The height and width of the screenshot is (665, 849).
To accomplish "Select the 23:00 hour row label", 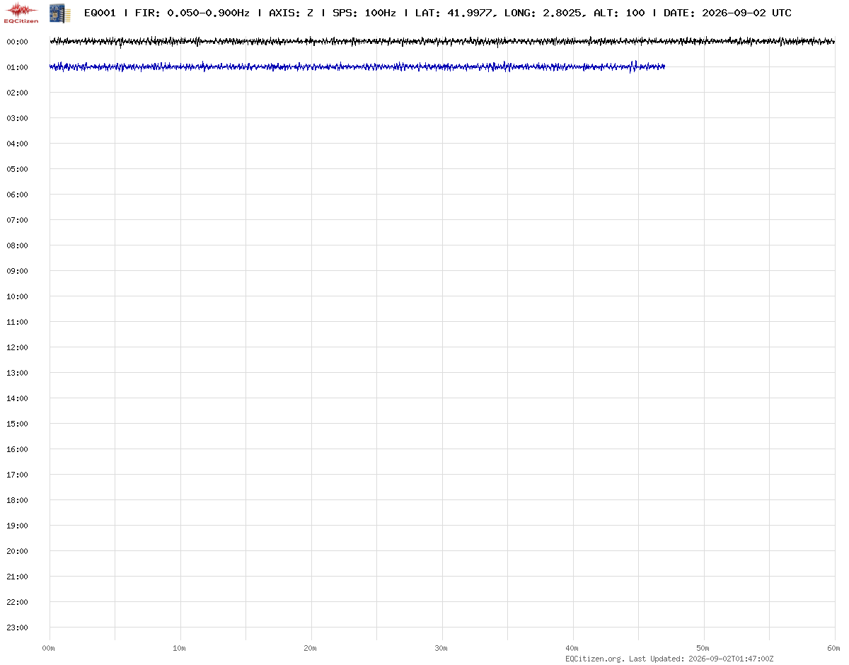I will (x=17, y=628).
